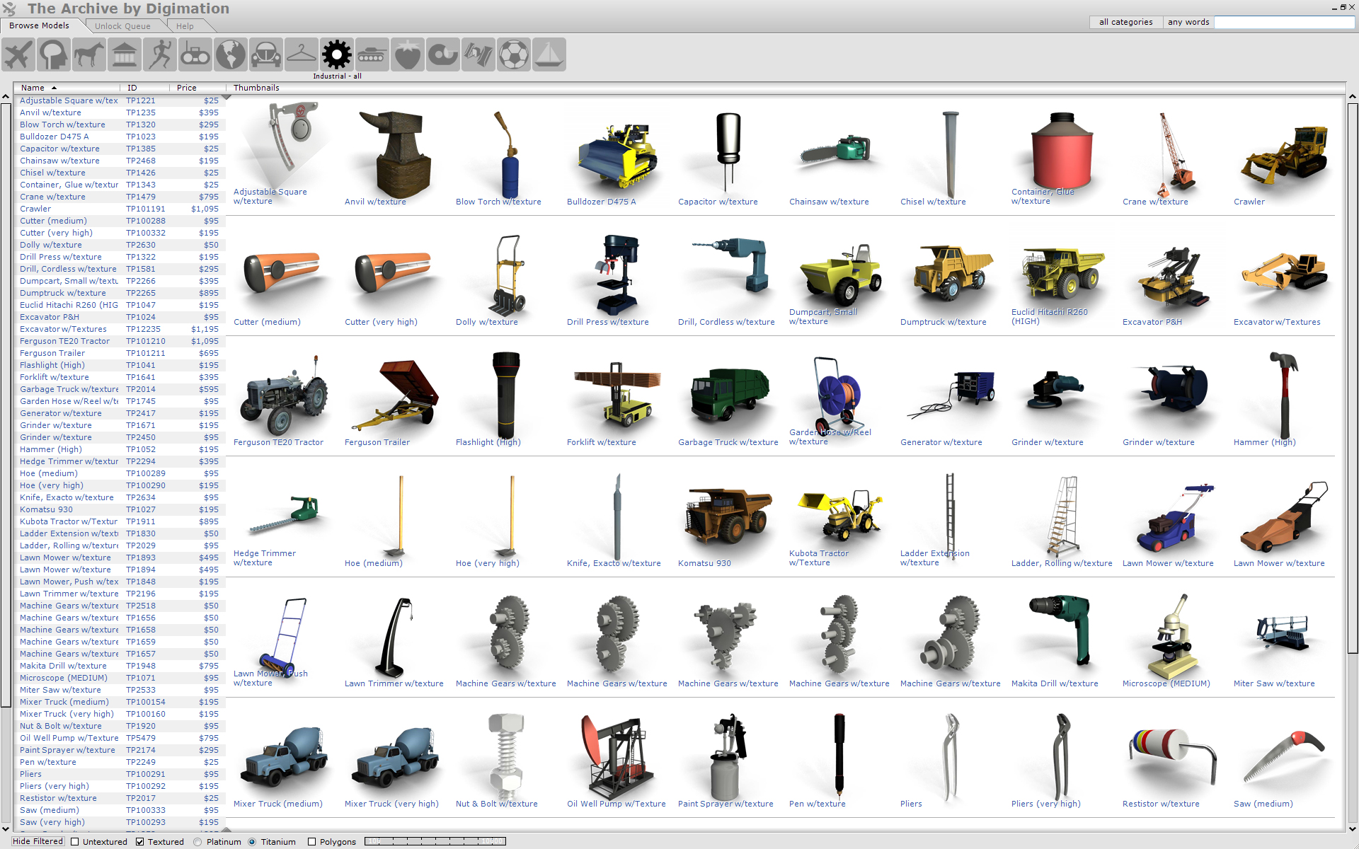Open the Architecture category (columned building icon)

(x=125, y=54)
